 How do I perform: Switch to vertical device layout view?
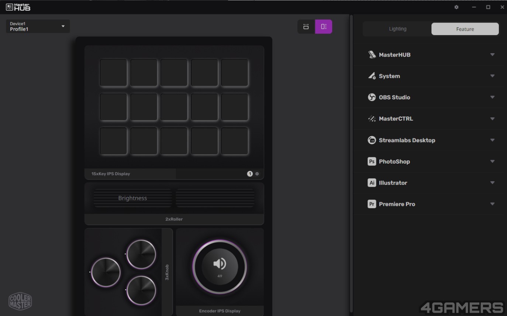click(324, 27)
